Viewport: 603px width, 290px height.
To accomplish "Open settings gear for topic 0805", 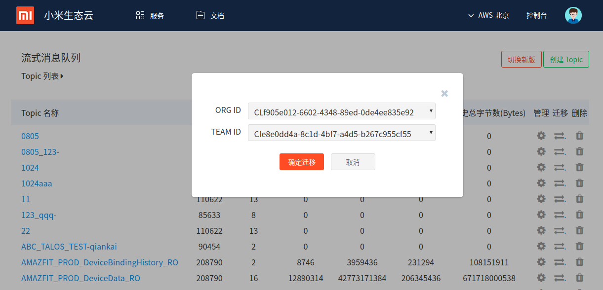I will (x=541, y=136).
